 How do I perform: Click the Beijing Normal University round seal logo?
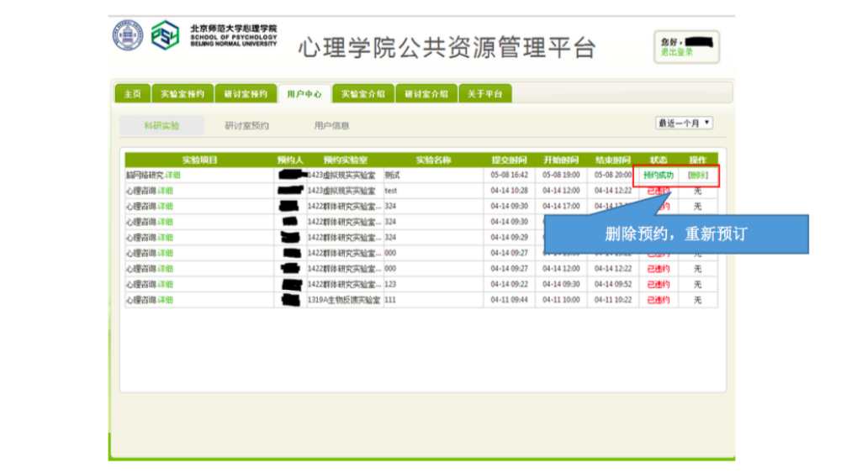click(x=128, y=36)
